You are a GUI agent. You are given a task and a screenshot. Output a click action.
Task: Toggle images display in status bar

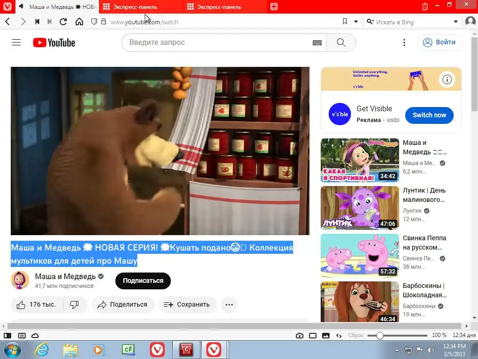326,336
